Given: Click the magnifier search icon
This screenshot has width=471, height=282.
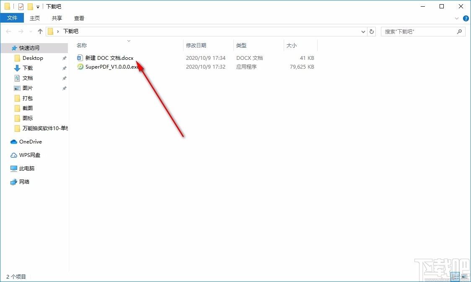Looking at the screenshot, I should [459, 31].
